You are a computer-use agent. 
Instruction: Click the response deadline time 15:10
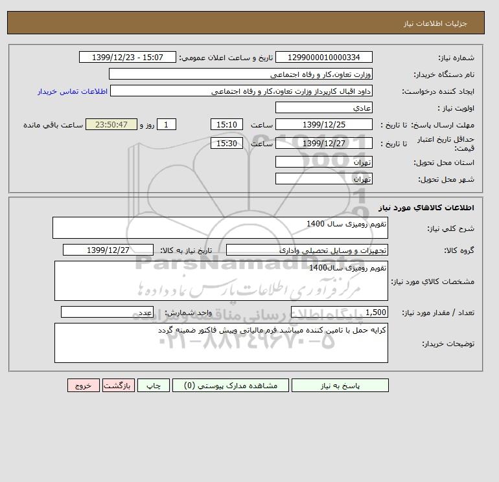pyautogui.click(x=227, y=125)
